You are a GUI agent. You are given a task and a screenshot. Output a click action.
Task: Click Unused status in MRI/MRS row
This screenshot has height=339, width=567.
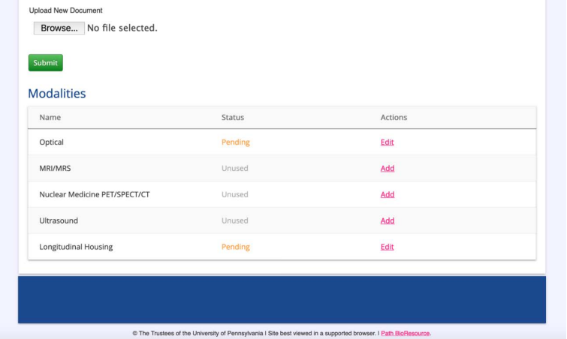click(x=234, y=169)
